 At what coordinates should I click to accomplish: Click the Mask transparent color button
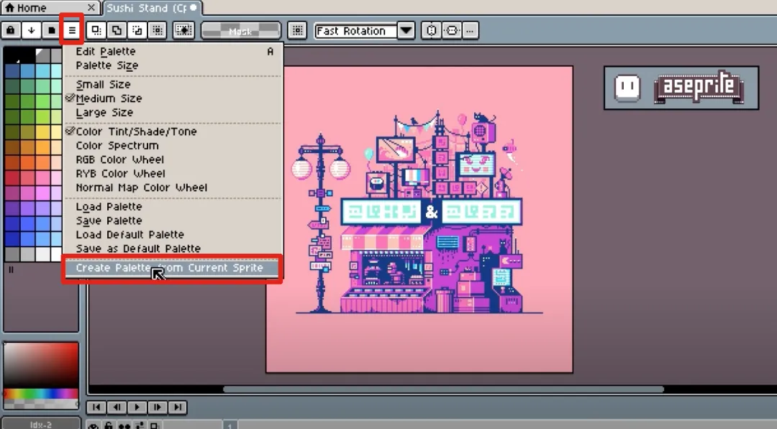click(241, 31)
